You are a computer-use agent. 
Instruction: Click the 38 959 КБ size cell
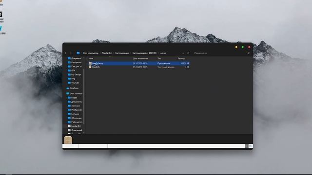pyautogui.click(x=185, y=63)
